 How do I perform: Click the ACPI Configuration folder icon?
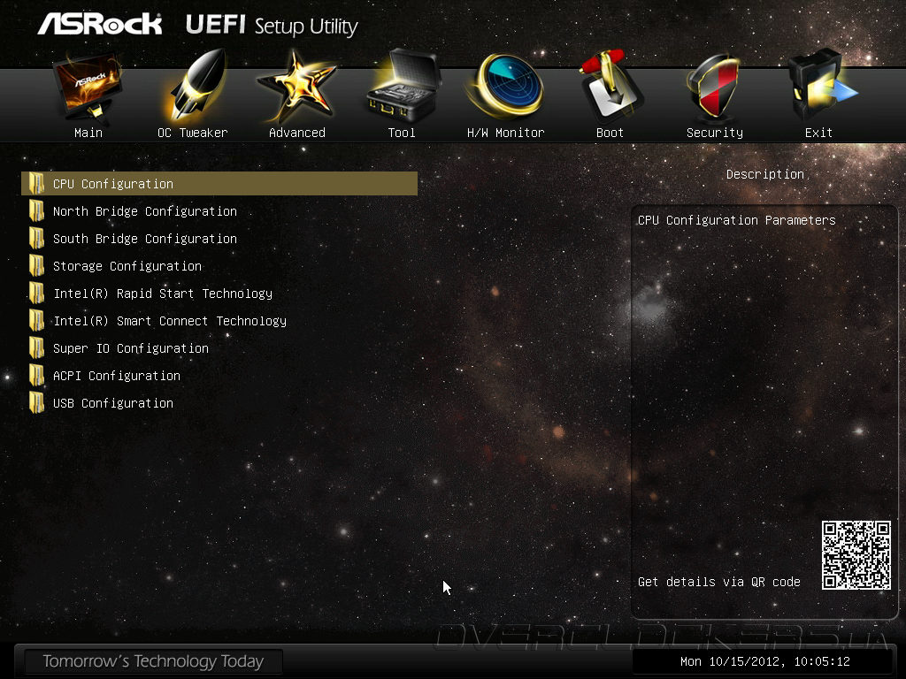click(x=36, y=375)
